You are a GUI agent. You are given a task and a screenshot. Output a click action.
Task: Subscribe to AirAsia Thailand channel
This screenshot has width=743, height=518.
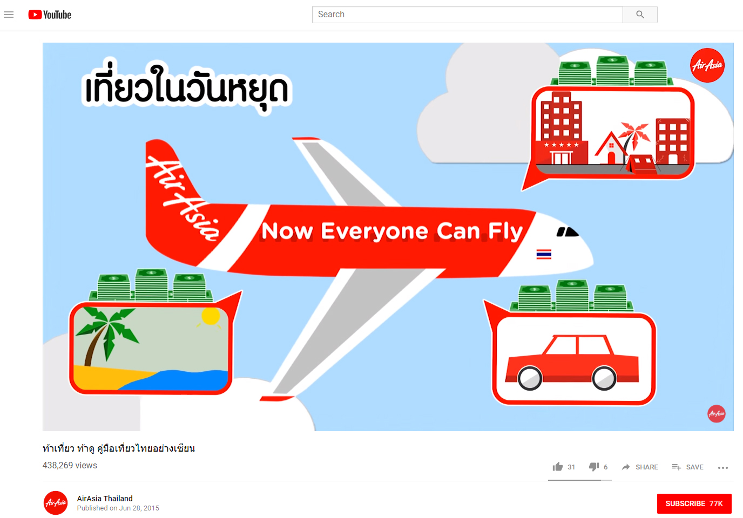694,503
